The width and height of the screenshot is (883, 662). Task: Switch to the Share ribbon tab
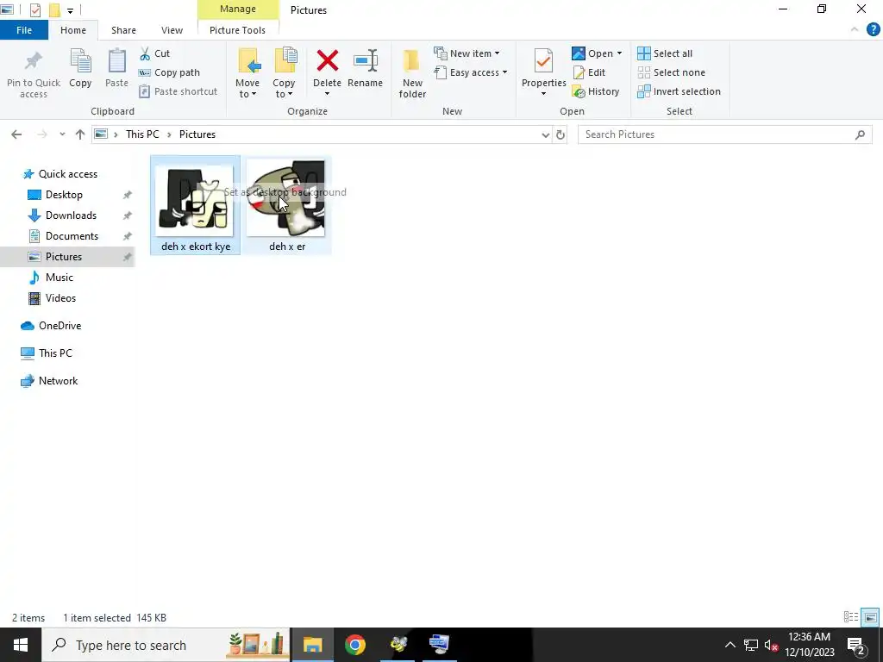pyautogui.click(x=123, y=30)
